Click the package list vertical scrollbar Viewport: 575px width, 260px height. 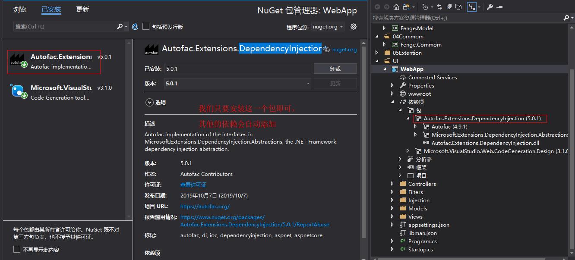(x=129, y=129)
